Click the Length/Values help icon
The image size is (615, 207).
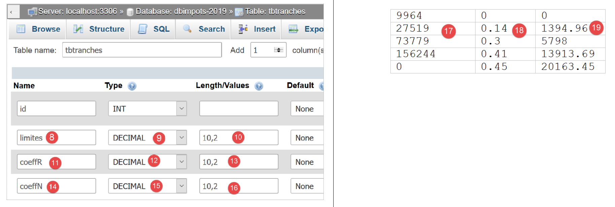(x=259, y=86)
